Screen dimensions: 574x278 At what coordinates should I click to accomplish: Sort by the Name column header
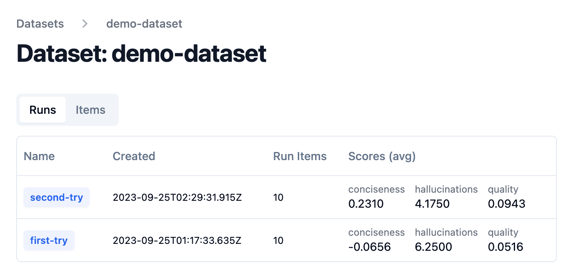[x=39, y=156]
